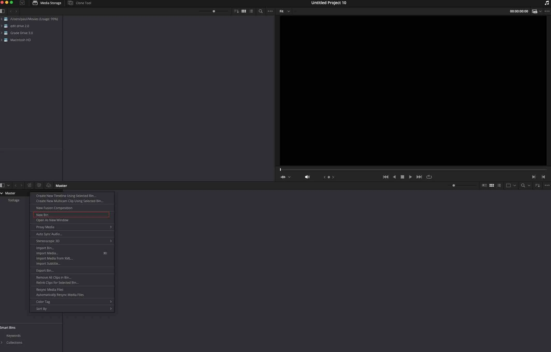Open the Clone Tool panel

click(x=80, y=3)
